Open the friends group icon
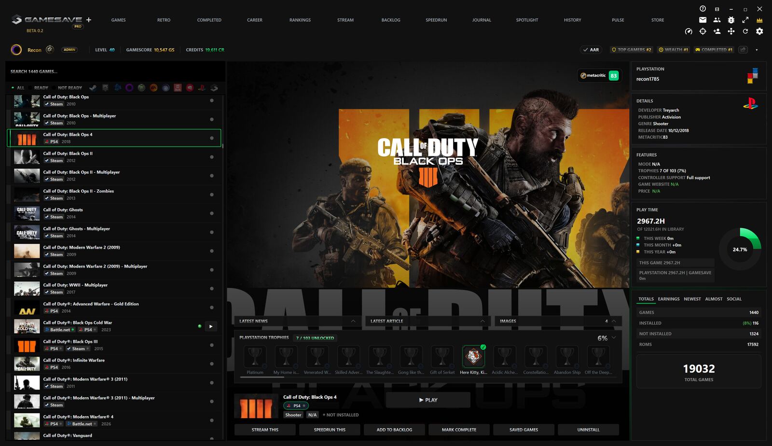Image resolution: width=772 pixels, height=446 pixels. tap(717, 20)
